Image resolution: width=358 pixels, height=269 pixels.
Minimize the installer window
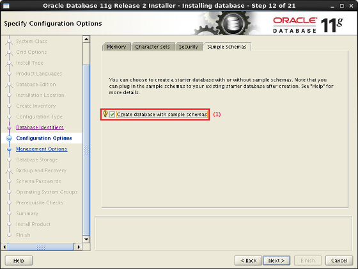pyautogui.click(x=332, y=6)
